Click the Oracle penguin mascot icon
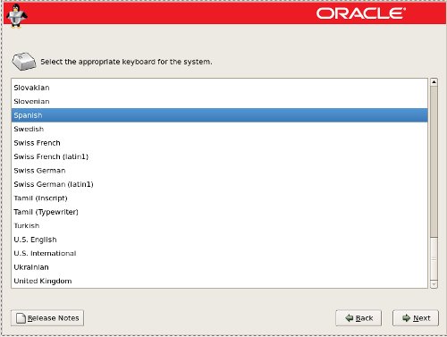Viewport: 447px width, 337px height. pos(17,16)
